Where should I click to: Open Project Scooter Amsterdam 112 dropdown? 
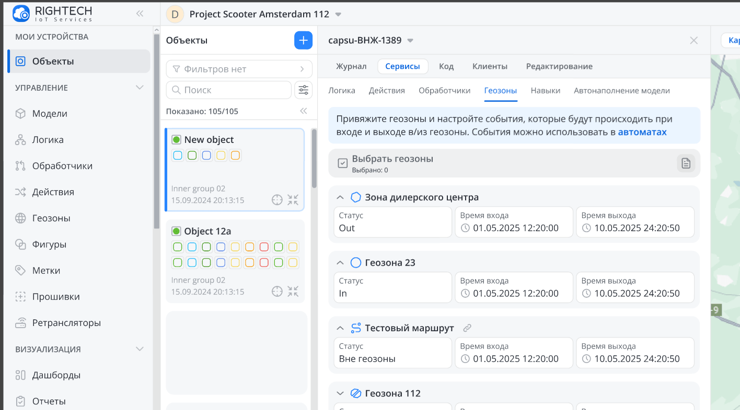coord(338,15)
